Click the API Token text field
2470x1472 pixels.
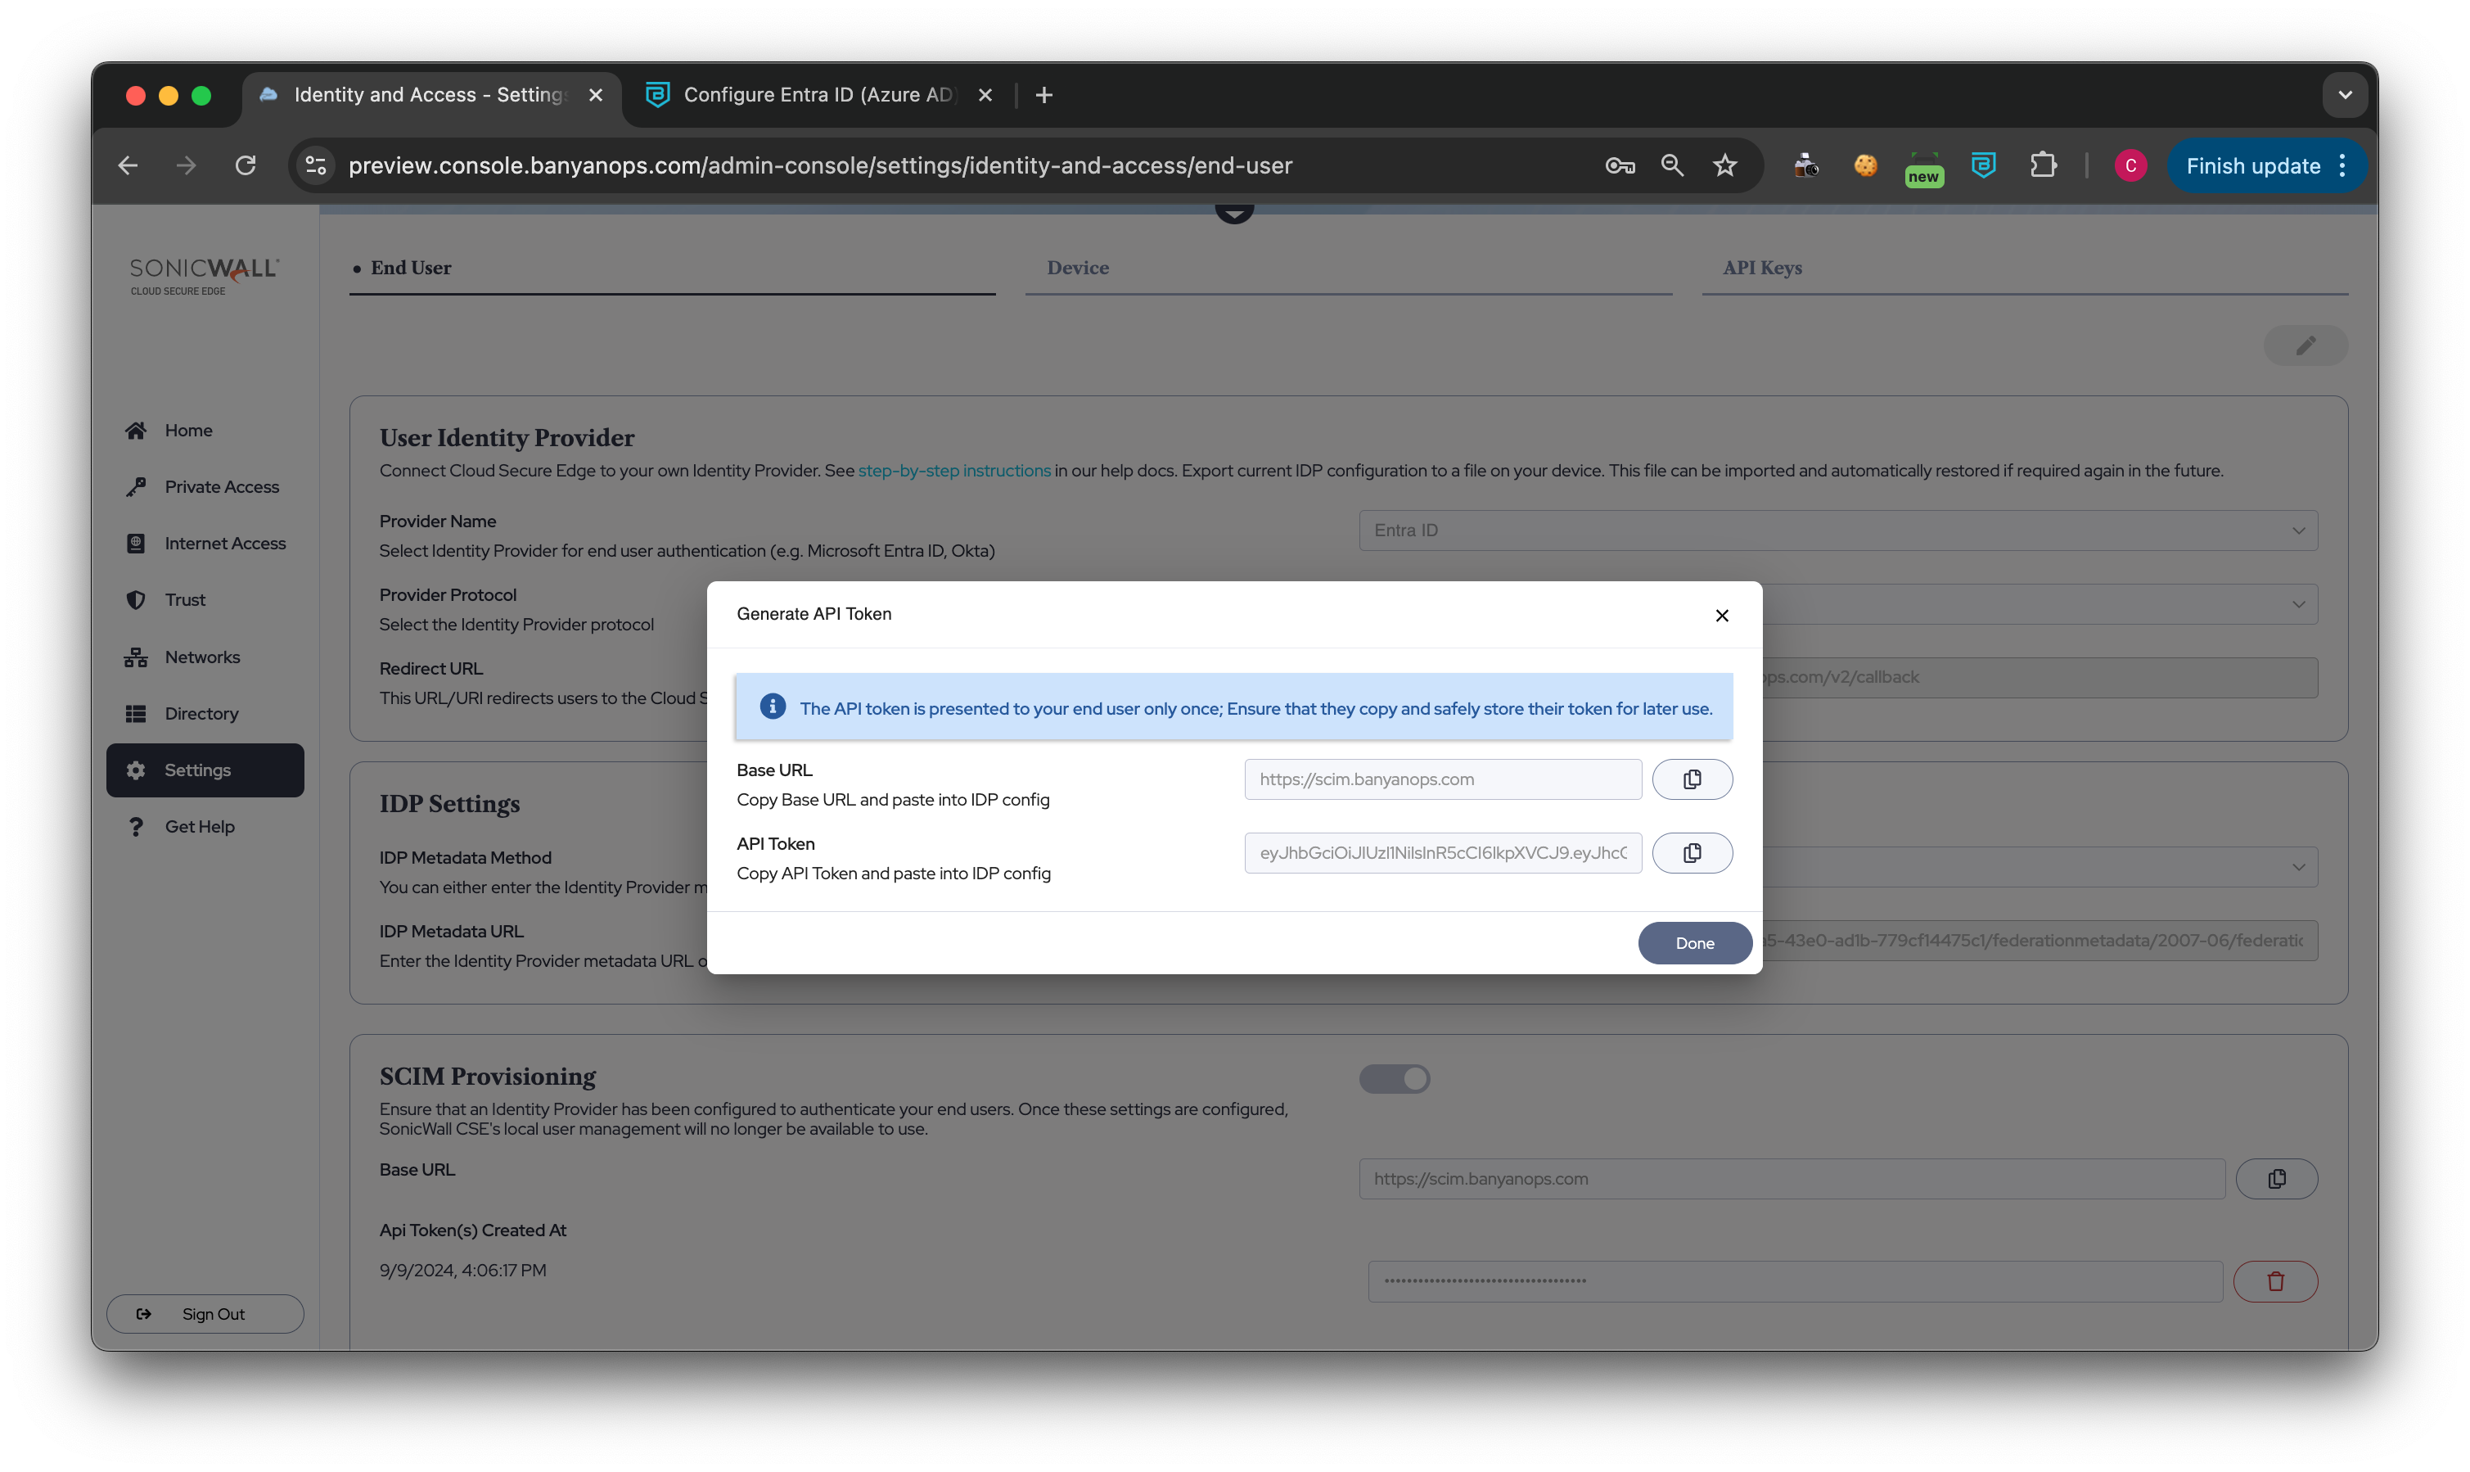pyautogui.click(x=1442, y=853)
